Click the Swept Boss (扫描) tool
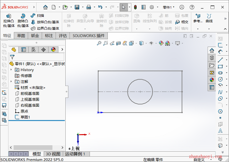229x162 pixels. 37,15
